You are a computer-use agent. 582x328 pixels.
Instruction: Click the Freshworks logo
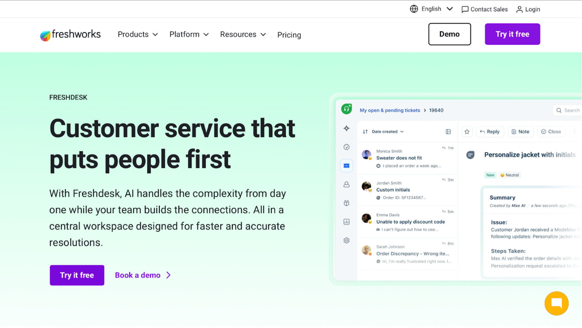click(x=70, y=35)
